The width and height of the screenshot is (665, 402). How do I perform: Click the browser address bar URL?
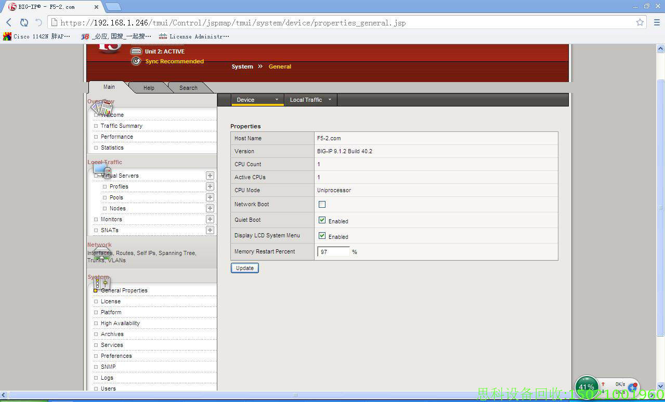pos(233,23)
